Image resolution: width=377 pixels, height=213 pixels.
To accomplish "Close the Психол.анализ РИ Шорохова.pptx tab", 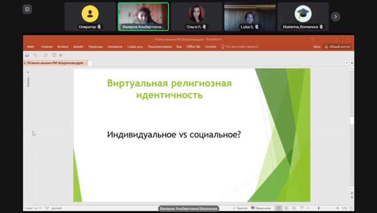I will tap(86, 63).
